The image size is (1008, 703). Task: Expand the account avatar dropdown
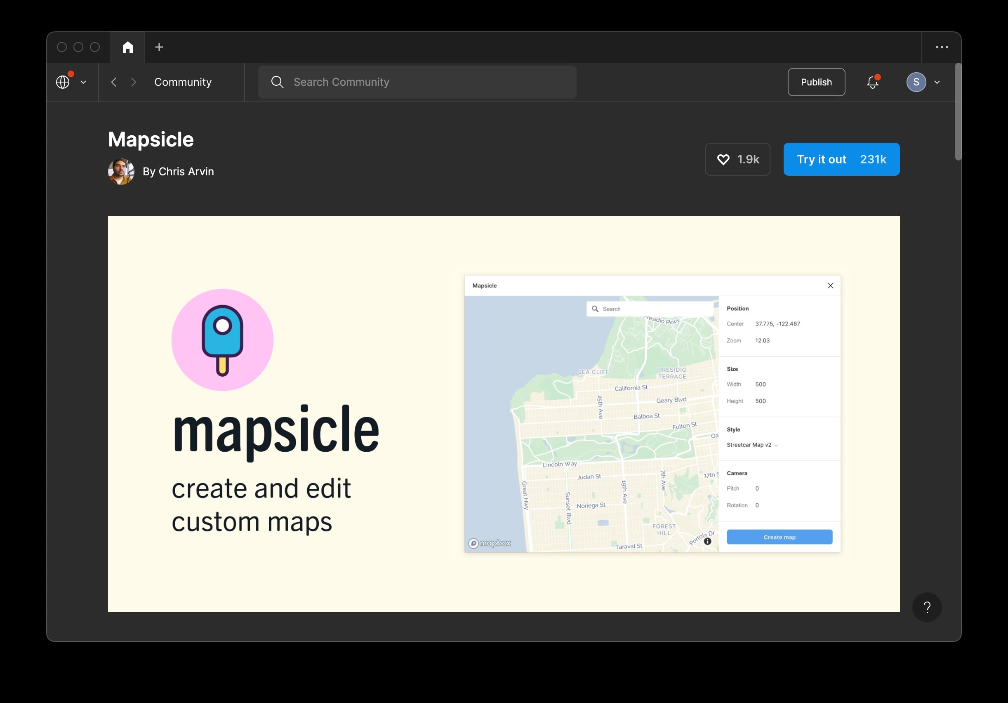click(x=917, y=82)
